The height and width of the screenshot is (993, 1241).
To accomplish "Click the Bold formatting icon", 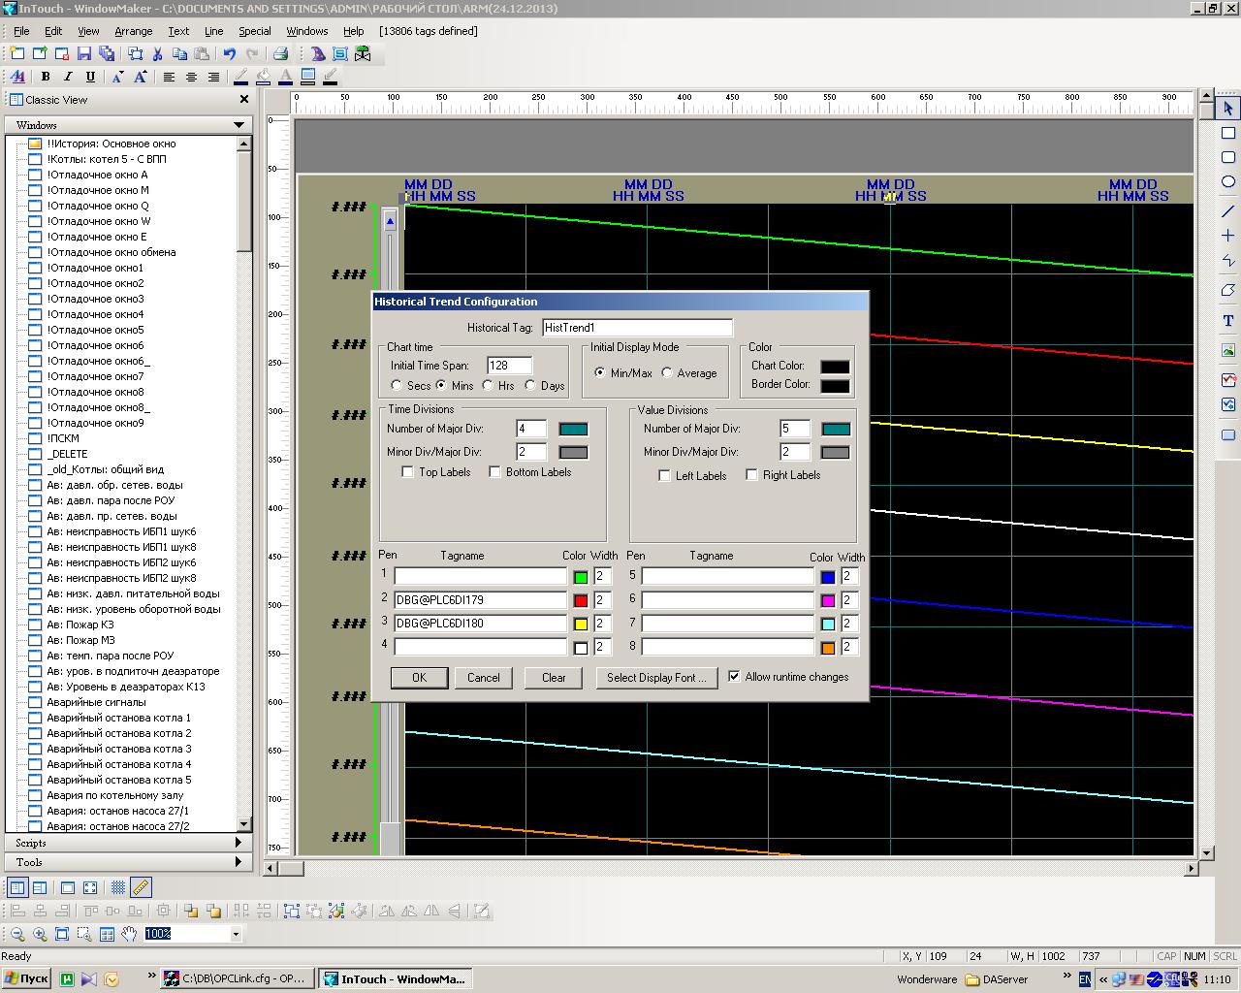I will point(45,77).
